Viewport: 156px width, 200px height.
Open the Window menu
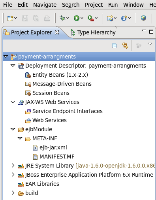[133, 5]
